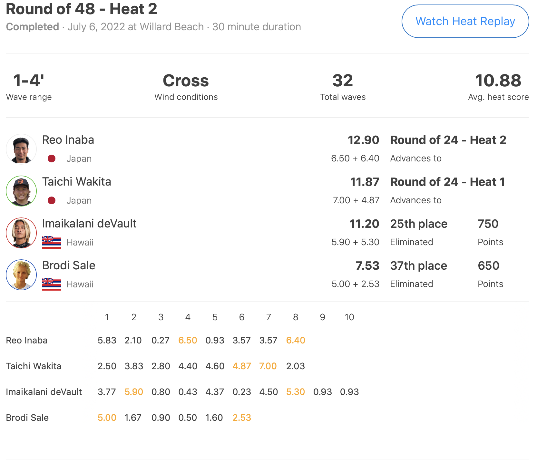Image resolution: width=537 pixels, height=462 pixels.
Task: Open the Round of 24 - Heat 1 link
Action: coord(447,182)
